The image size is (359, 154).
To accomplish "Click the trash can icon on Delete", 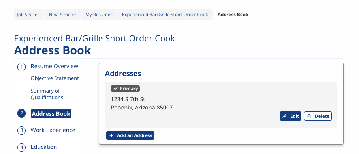I will click(x=309, y=116).
